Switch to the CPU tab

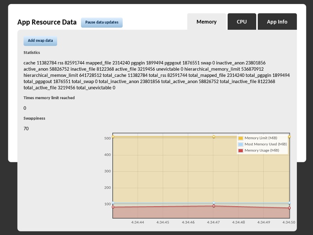pos(241,21)
